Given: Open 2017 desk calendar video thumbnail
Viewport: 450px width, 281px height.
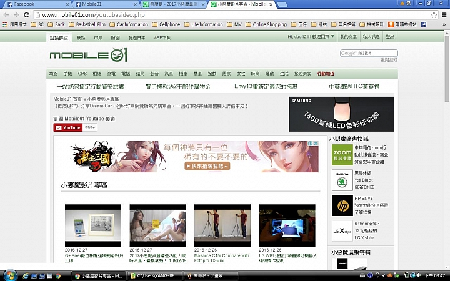Looking at the screenshot, I should [x=158, y=225].
